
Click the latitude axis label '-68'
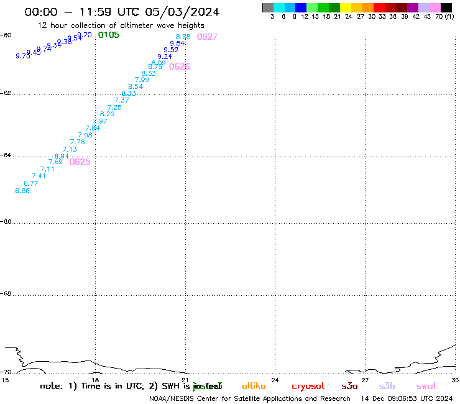[x=6, y=294]
